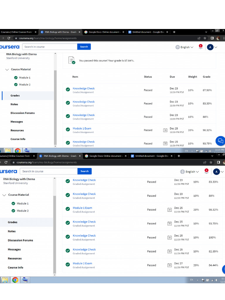
Task: Switch to Google Docs tab in upper browser
Action: pos(104,32)
